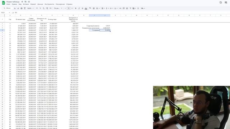This screenshot has width=230, height=129.
Task: Create a filter
Action: pos(130,8)
